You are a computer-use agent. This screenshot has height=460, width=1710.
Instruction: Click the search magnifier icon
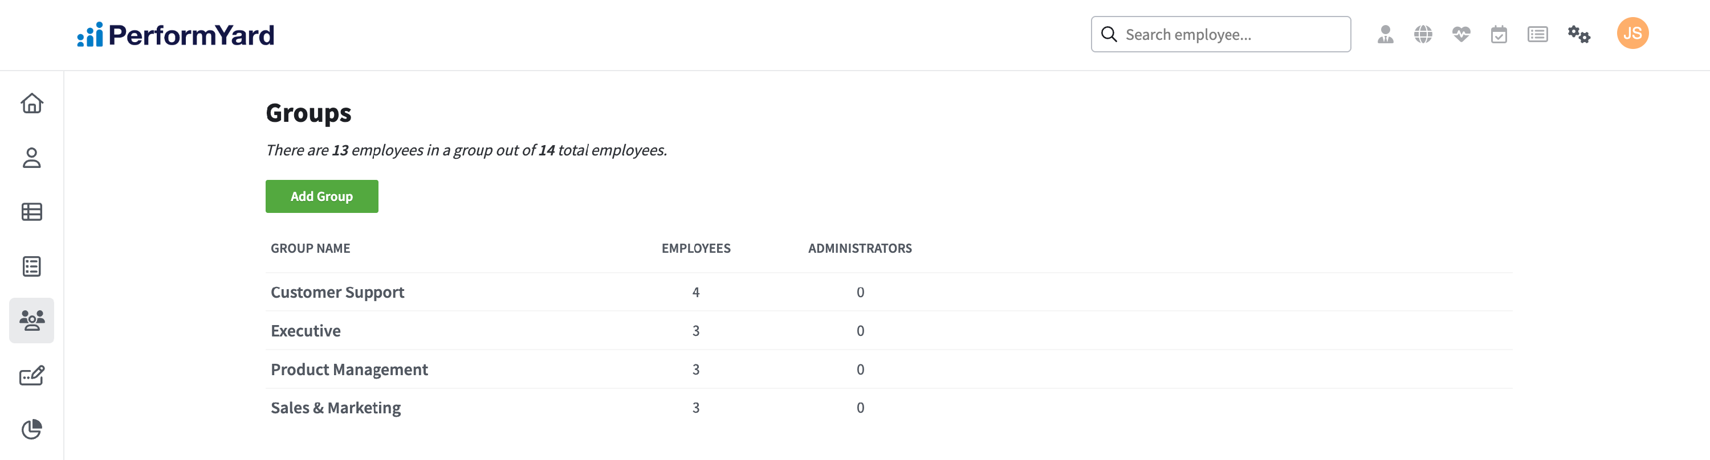[x=1109, y=35]
